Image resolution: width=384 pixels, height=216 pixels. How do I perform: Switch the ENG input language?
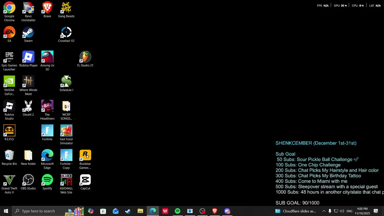[x=349, y=211]
